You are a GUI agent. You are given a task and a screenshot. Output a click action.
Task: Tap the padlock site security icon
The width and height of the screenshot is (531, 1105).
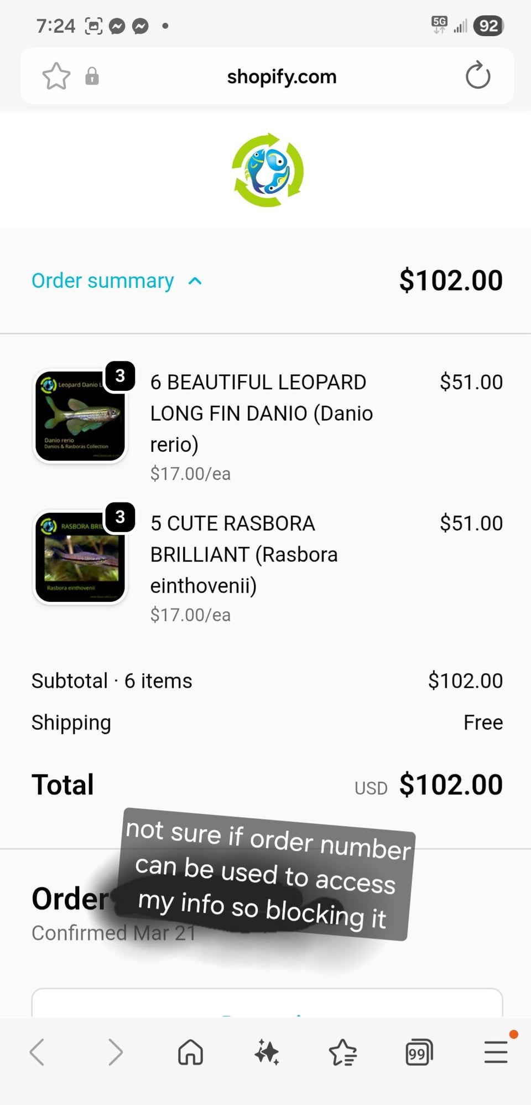pyautogui.click(x=92, y=76)
